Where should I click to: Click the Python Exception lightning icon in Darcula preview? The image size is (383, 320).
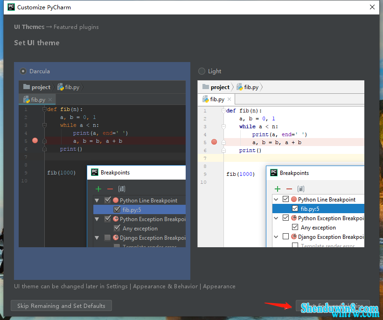(116, 219)
